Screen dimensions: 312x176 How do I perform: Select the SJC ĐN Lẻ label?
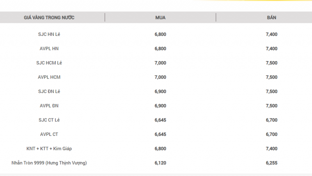coord(49,92)
